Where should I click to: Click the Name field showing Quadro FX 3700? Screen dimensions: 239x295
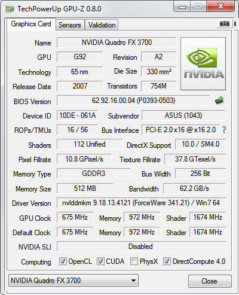(117, 42)
